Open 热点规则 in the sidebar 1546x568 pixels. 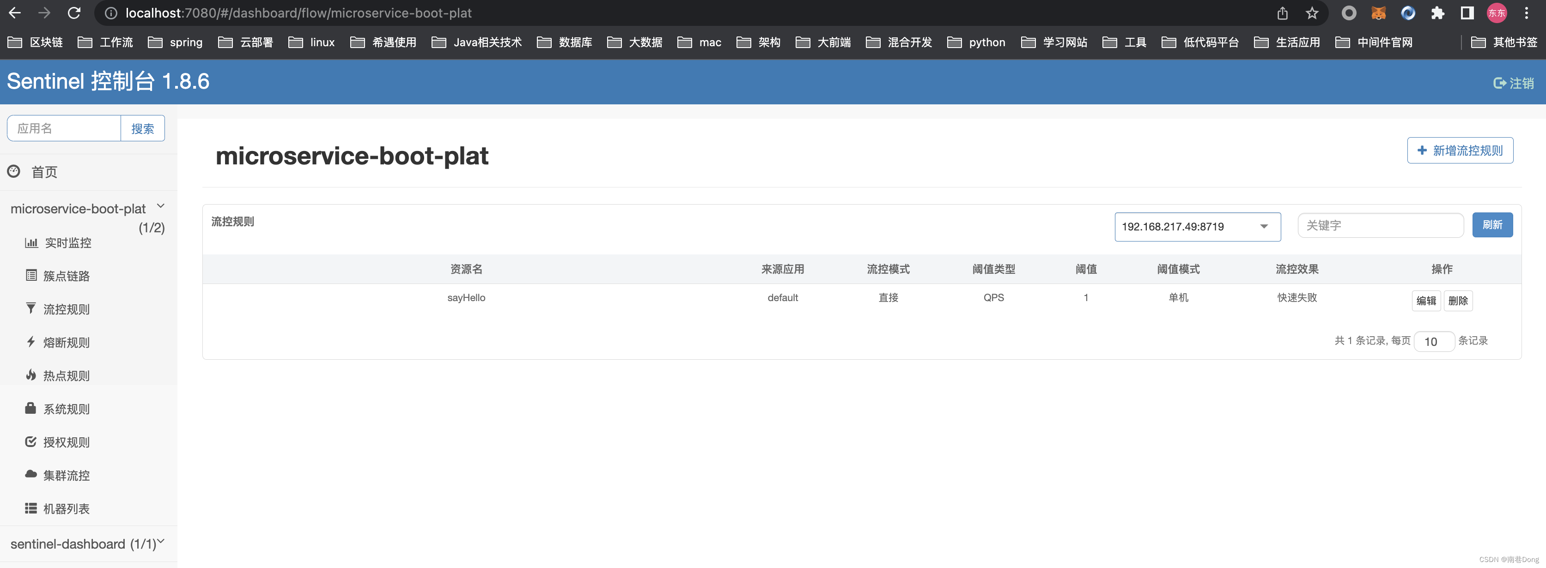[x=66, y=375]
